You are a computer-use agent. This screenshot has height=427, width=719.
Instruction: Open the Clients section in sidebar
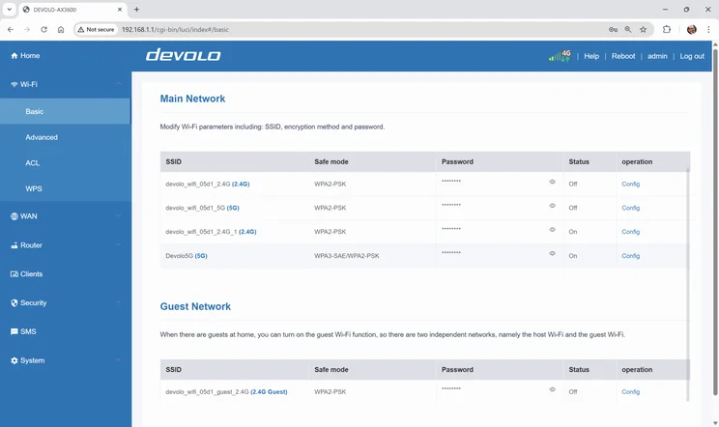31,274
